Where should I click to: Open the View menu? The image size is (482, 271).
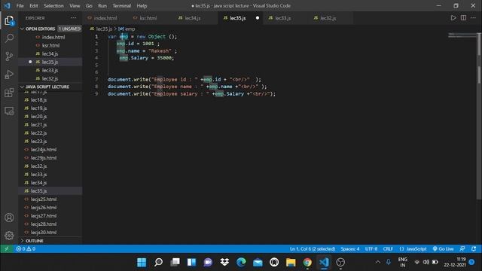click(x=75, y=5)
